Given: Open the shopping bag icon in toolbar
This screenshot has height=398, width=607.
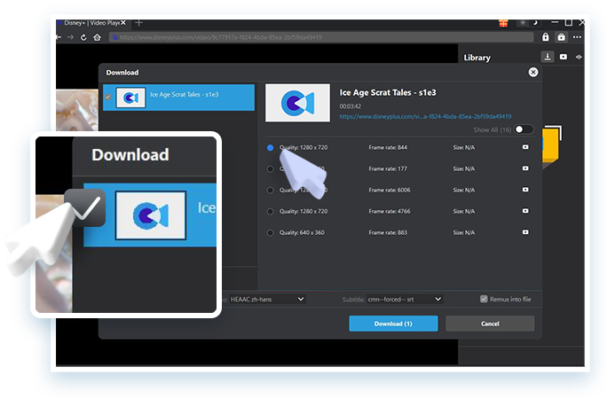Looking at the screenshot, I should pos(562,37).
